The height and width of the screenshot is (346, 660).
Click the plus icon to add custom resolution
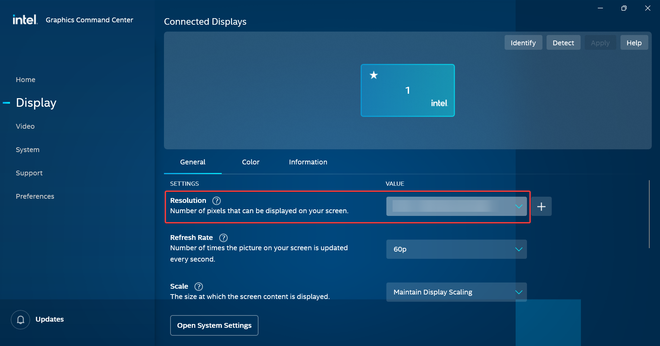541,206
